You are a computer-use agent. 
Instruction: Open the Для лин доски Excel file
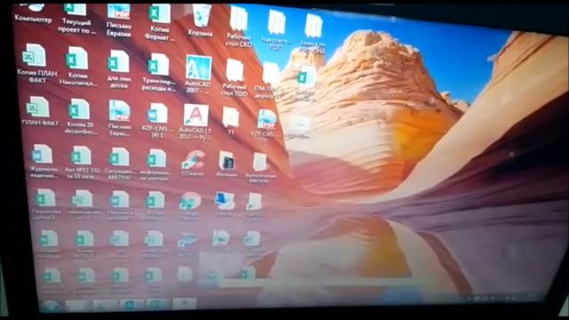pos(119,69)
